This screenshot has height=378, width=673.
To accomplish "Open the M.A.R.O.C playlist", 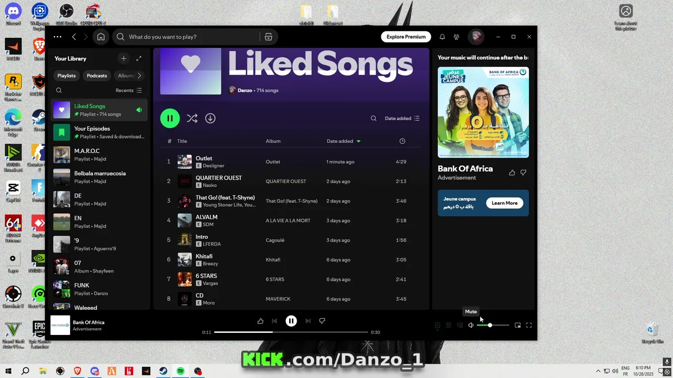I will coord(99,155).
